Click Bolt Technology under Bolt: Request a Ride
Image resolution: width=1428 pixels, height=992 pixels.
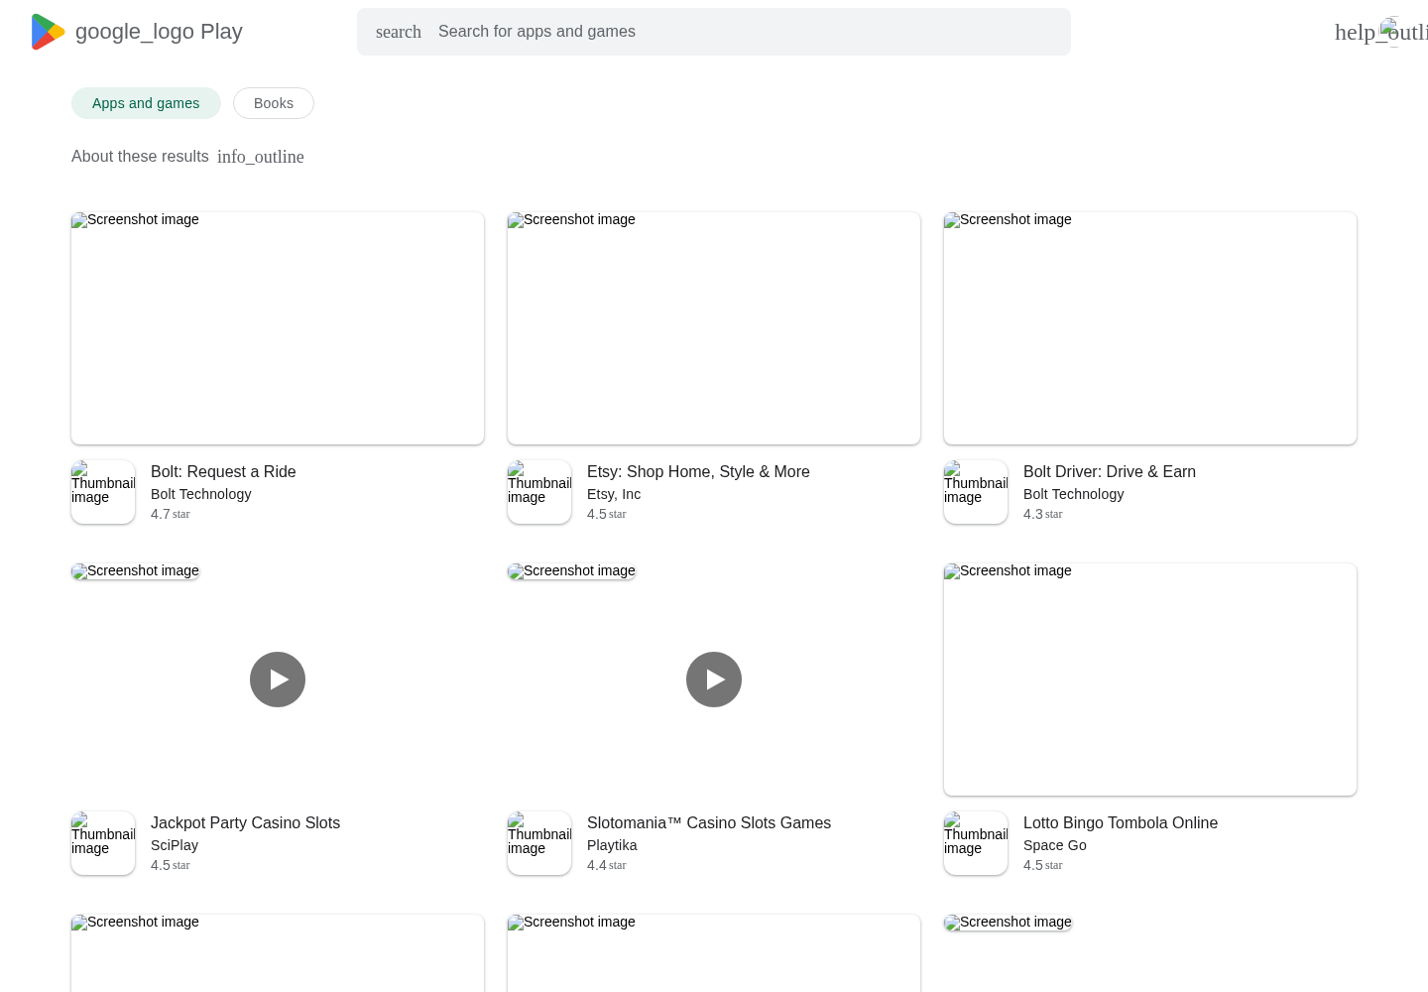(201, 494)
